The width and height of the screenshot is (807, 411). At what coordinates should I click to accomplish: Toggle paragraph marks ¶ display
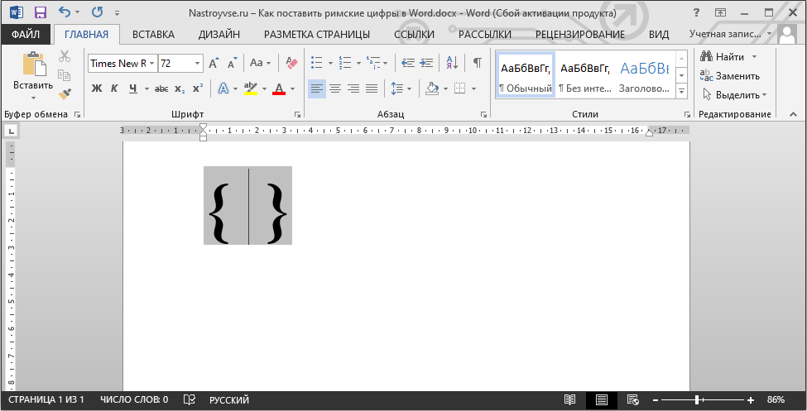click(477, 63)
